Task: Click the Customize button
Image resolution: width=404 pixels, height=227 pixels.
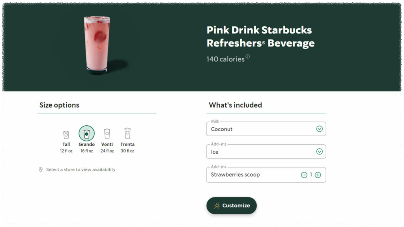Action: coord(231,205)
